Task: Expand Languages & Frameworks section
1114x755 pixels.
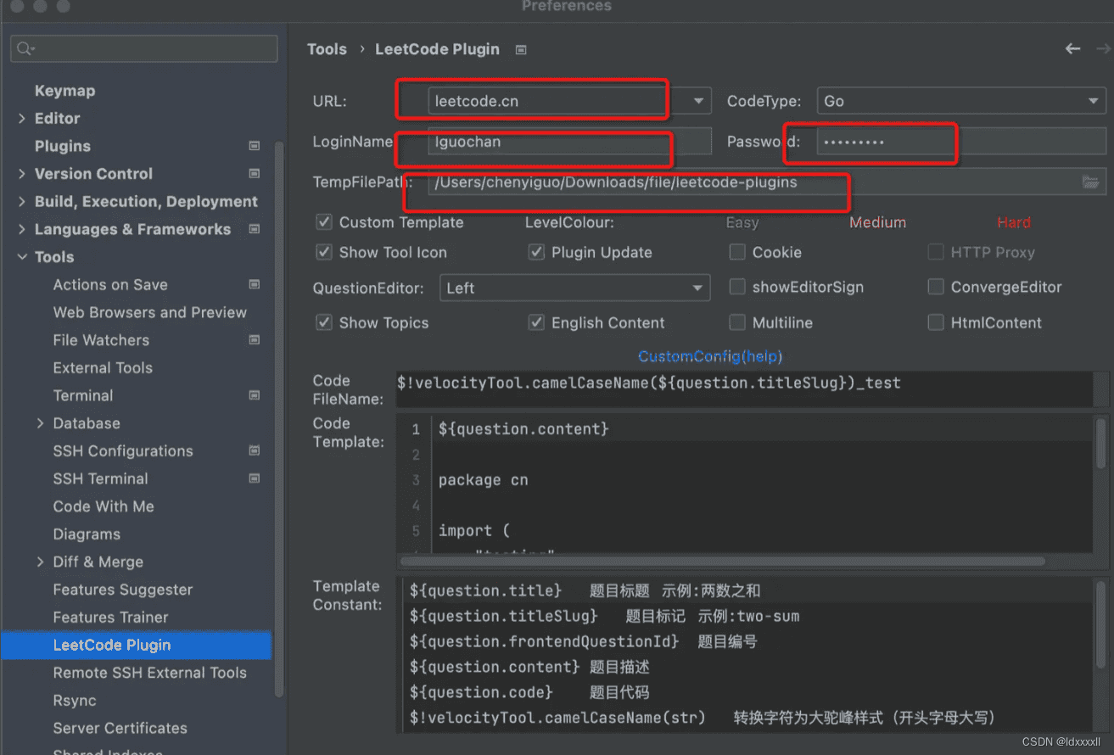Action: [x=22, y=229]
